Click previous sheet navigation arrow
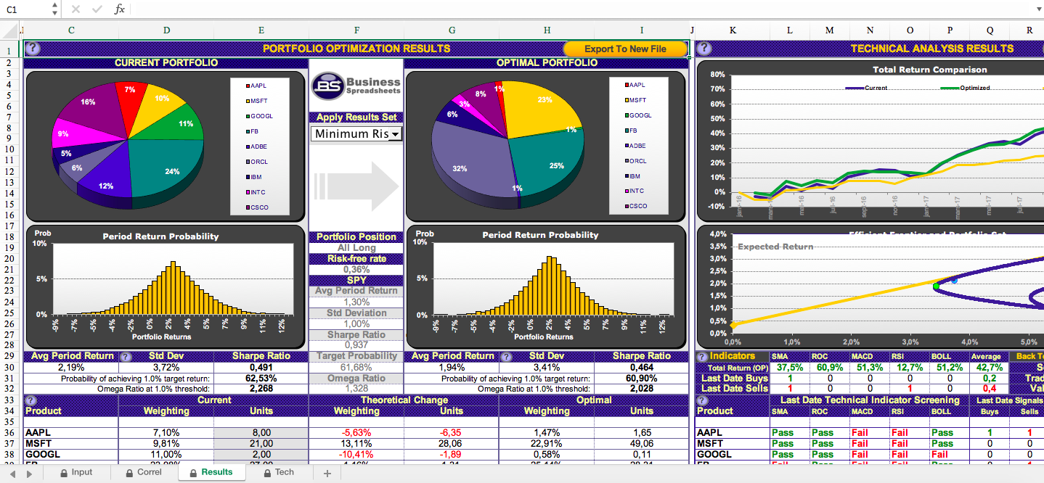Screen dimensions: 1044x483 (x=12, y=474)
